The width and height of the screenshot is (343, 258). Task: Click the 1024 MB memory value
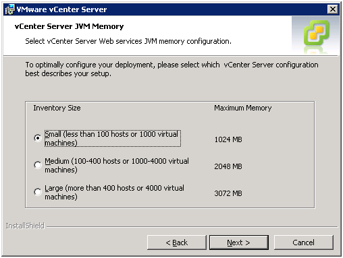pyautogui.click(x=228, y=139)
